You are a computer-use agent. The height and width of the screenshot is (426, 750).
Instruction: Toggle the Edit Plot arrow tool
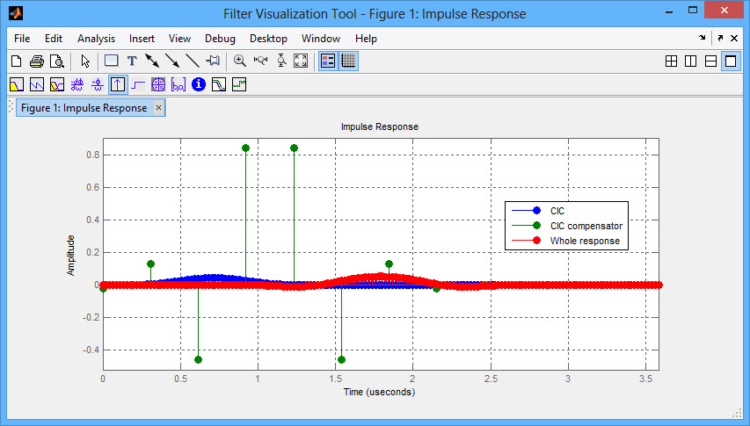[85, 61]
